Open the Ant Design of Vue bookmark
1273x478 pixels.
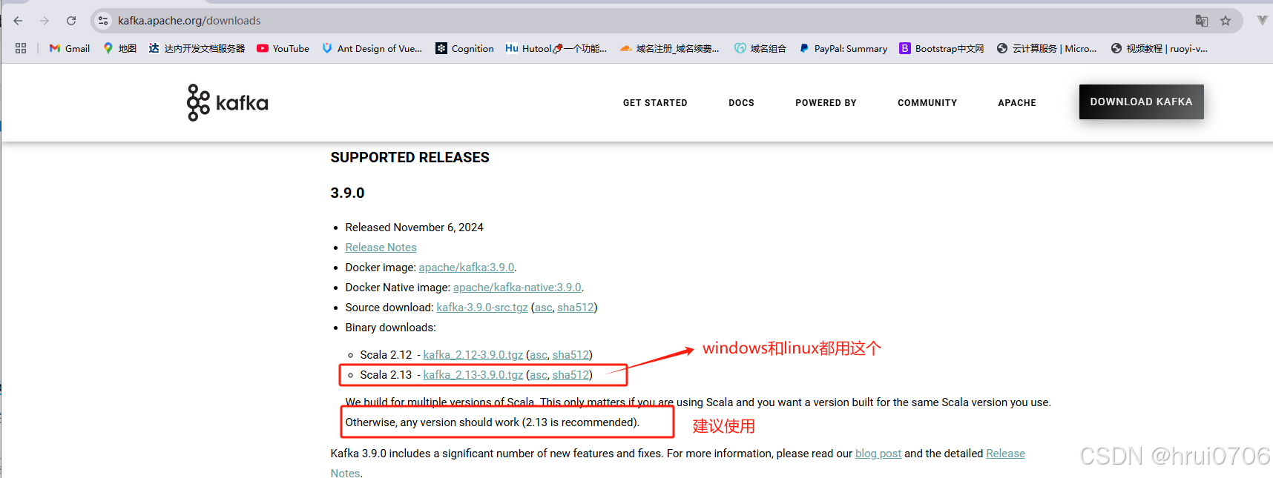[x=372, y=48]
